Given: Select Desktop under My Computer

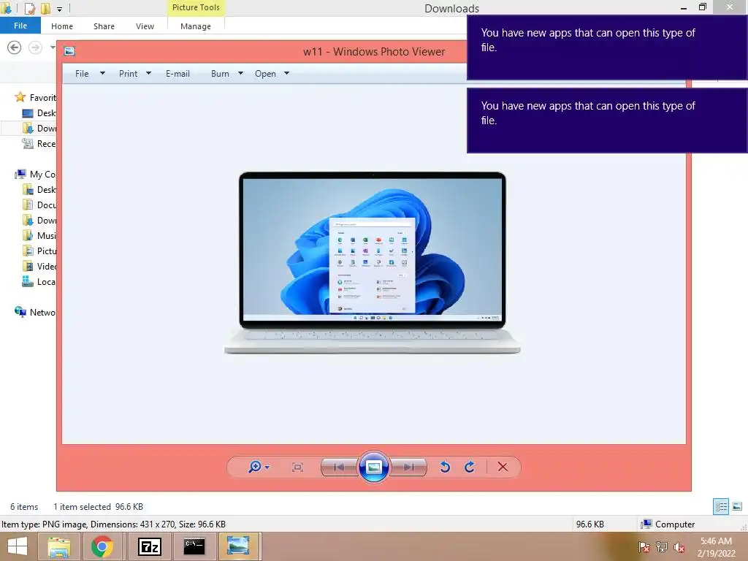Looking at the screenshot, I should tap(39, 189).
